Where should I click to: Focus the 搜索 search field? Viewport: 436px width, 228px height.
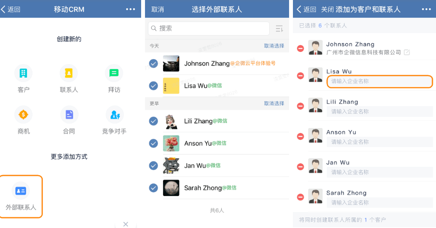click(209, 28)
